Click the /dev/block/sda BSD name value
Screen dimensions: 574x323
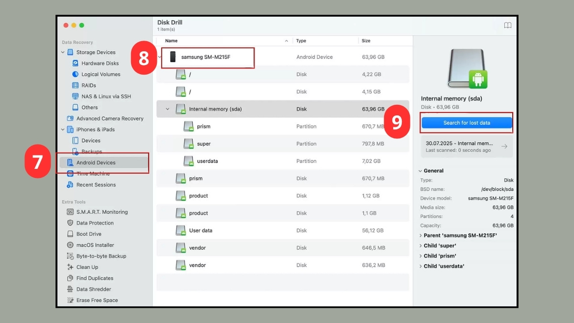coord(497,189)
